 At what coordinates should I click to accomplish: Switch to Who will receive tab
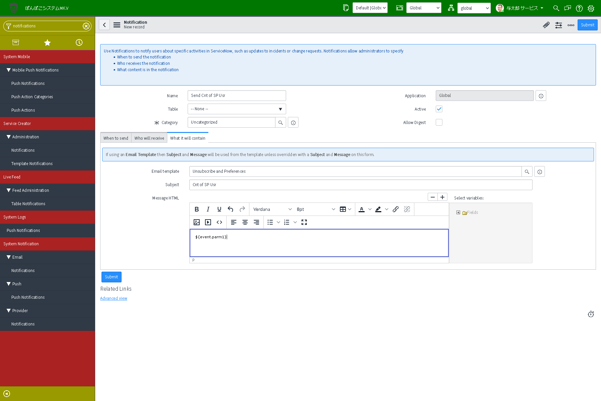pos(149,138)
